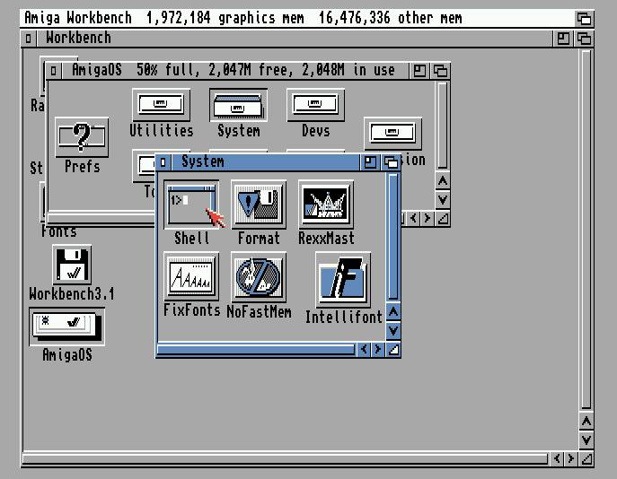Screen dimensions: 617x479
Task: Click System window scroll right arrow
Action: pos(378,350)
